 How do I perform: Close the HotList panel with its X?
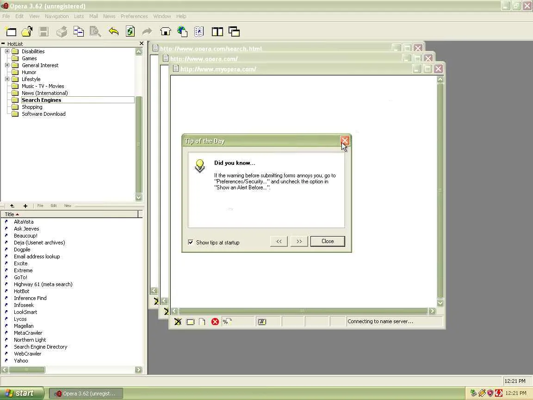(x=142, y=44)
